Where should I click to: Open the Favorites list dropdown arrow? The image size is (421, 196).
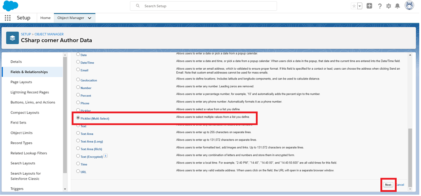(360, 6)
